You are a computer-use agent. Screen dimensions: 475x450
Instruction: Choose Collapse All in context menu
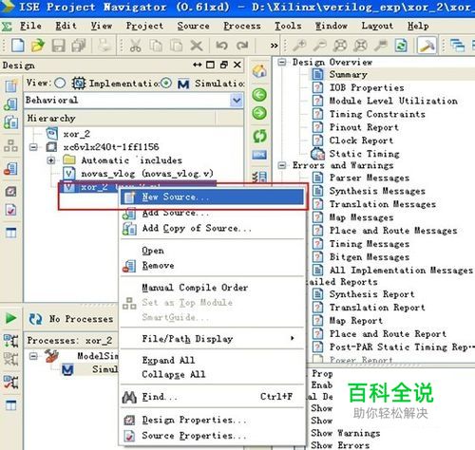tap(212, 374)
